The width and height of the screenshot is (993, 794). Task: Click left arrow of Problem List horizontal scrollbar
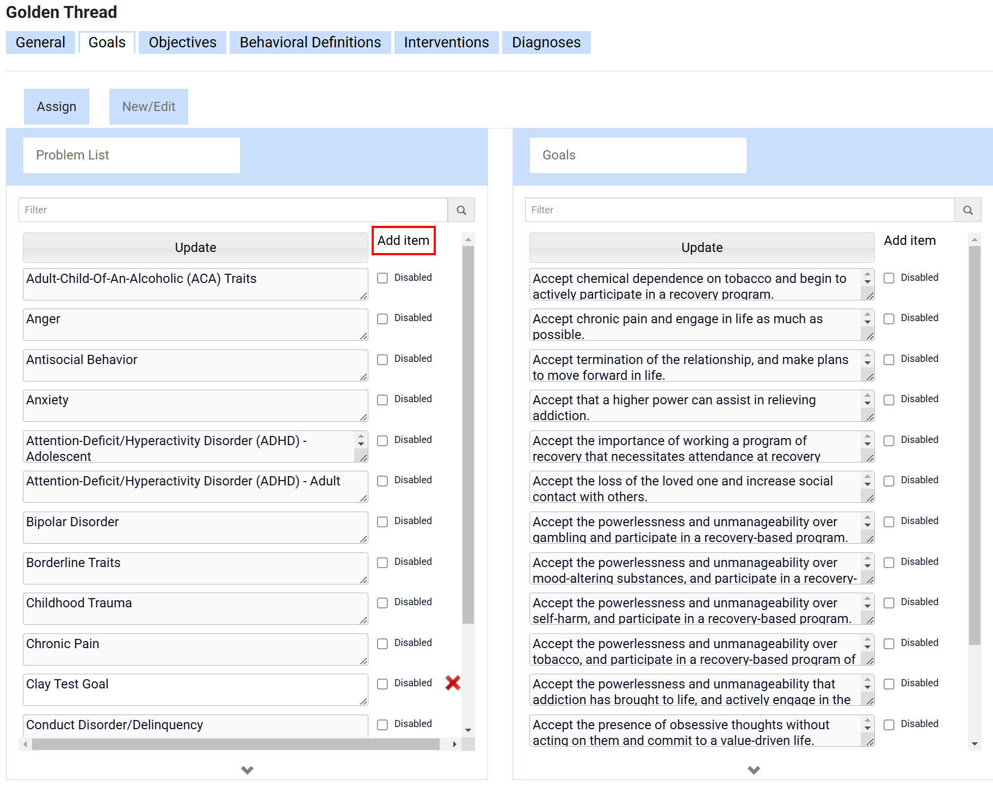(x=25, y=744)
